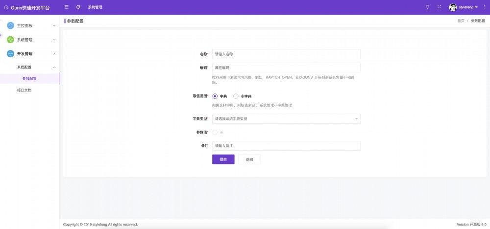Image resolution: width=490 pixels, height=229 pixels.
Task: Click the Copyright 2019 stylefeng footer text
Action: pos(100,224)
